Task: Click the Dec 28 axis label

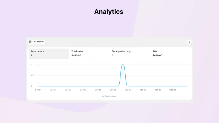Action: point(173,90)
